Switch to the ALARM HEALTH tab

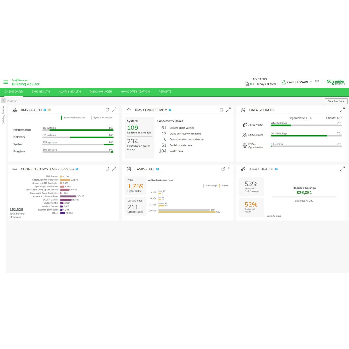(x=70, y=92)
